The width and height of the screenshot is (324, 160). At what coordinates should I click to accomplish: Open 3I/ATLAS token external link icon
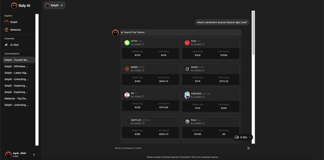143,123
